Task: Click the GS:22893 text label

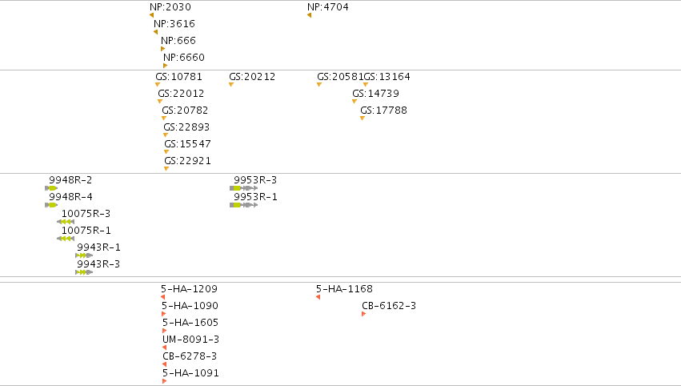Action: (x=186, y=127)
